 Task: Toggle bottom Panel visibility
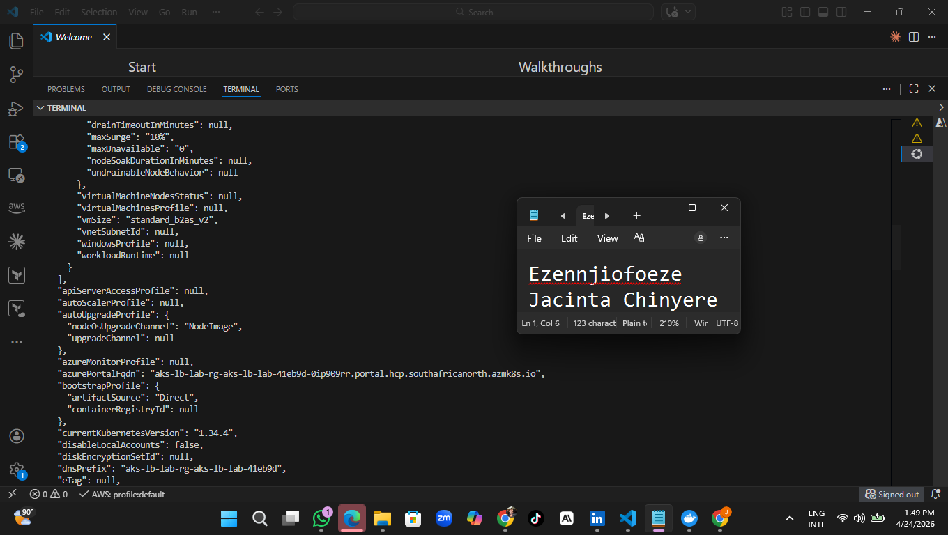pos(823,12)
